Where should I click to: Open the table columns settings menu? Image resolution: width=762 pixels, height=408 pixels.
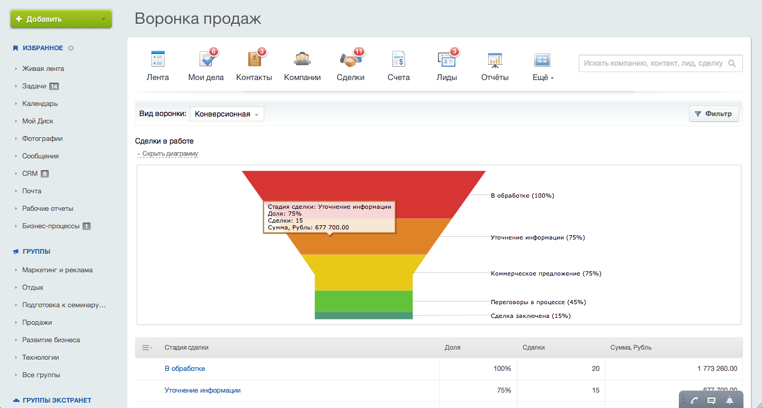[147, 348]
